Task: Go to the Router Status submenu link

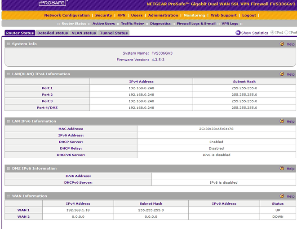Action: pyautogui.click(x=74, y=24)
